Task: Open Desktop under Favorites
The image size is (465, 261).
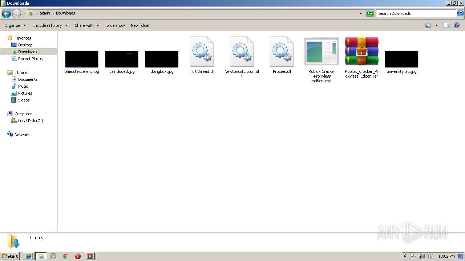Action: click(x=25, y=45)
